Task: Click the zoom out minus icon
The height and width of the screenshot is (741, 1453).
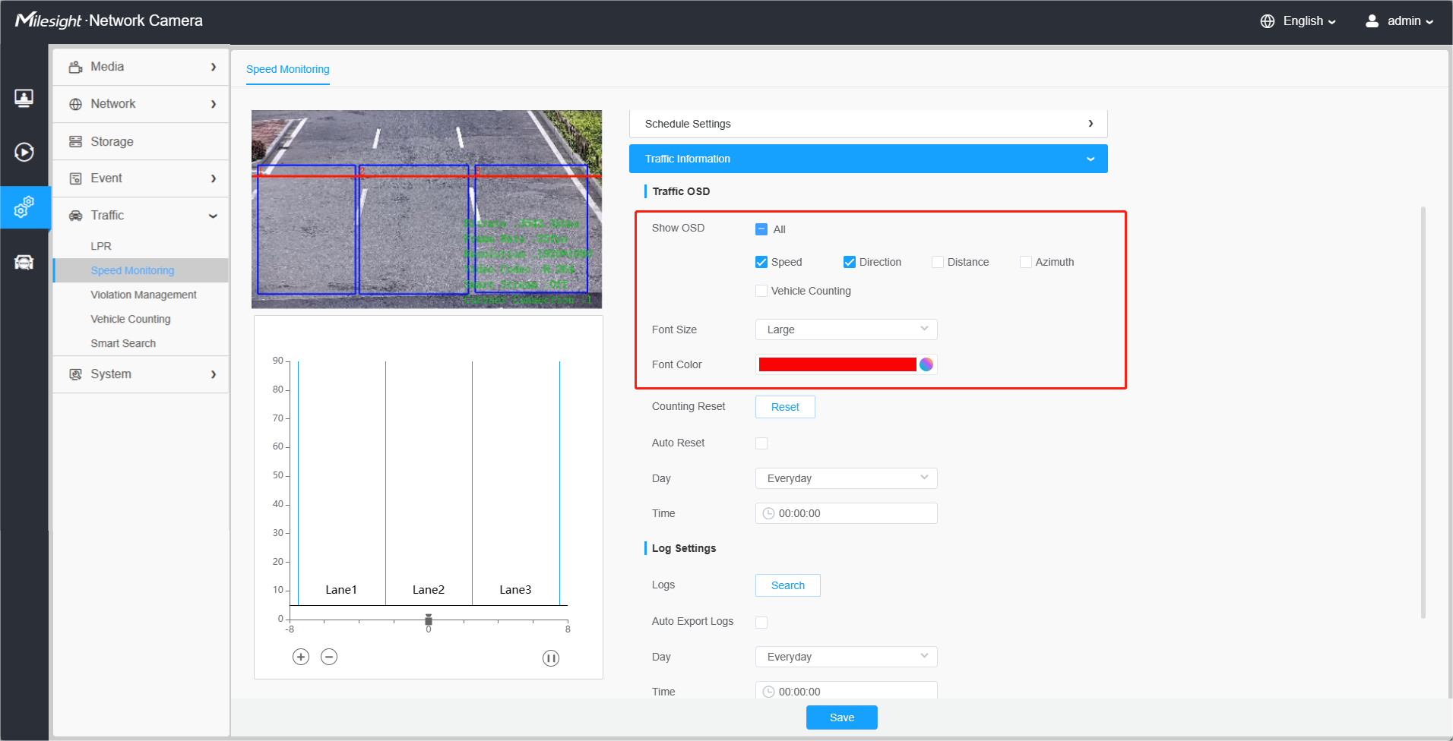Action: coord(329,657)
